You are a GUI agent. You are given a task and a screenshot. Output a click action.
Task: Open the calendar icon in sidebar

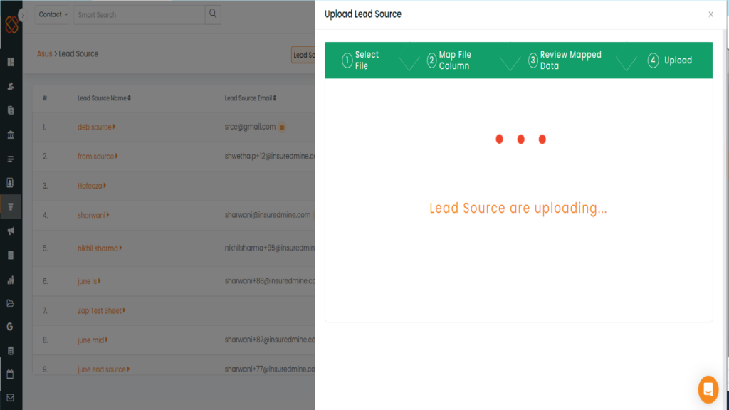coord(10,374)
